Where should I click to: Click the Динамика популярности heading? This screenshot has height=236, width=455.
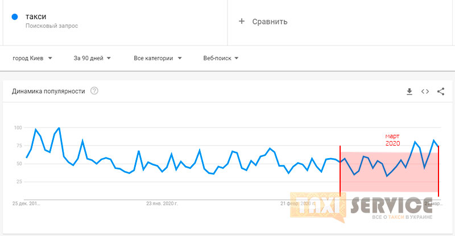[x=48, y=91]
